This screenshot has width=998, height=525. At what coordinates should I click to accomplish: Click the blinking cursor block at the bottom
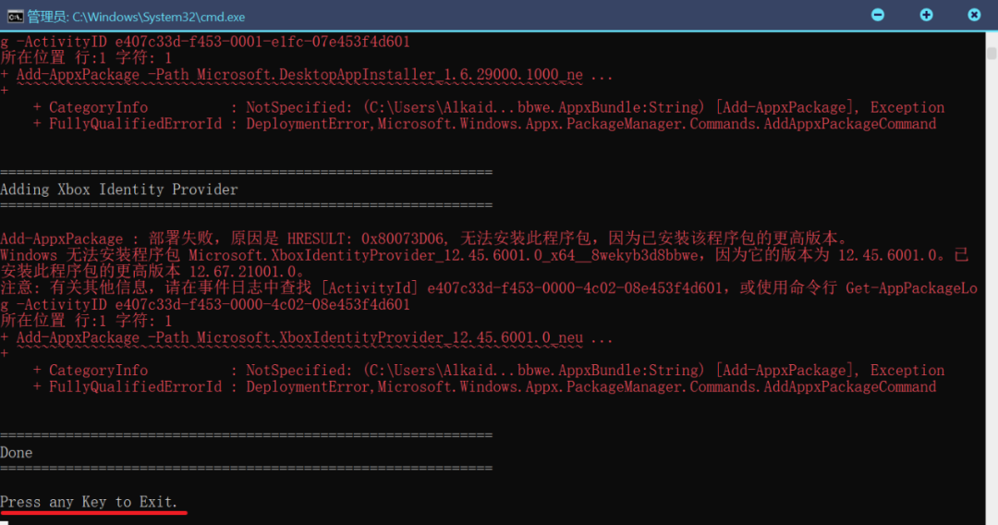5,520
